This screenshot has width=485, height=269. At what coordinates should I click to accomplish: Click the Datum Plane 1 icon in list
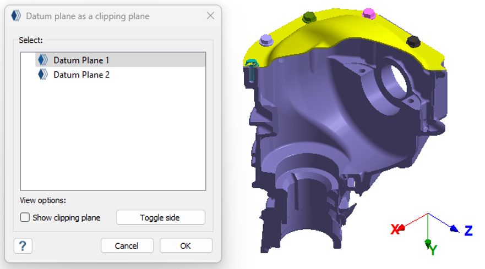pyautogui.click(x=42, y=60)
